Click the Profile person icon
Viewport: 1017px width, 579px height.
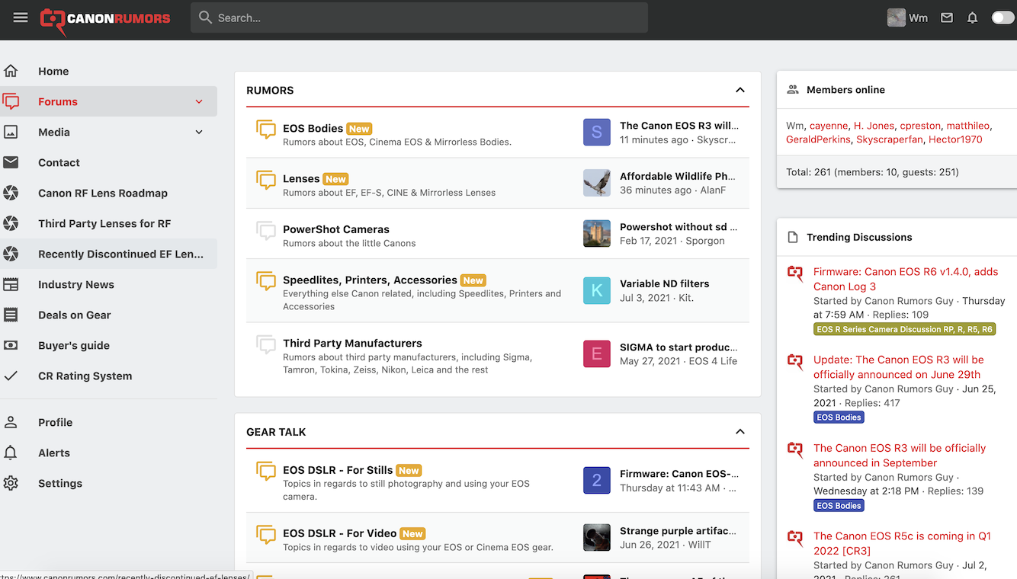click(x=11, y=422)
